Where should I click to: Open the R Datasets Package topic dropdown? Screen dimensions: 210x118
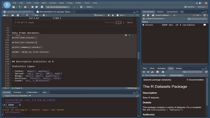point(155,75)
